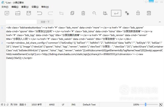Click the New file toolbar icon
This screenshot has width=164, height=107.
(7, 13)
